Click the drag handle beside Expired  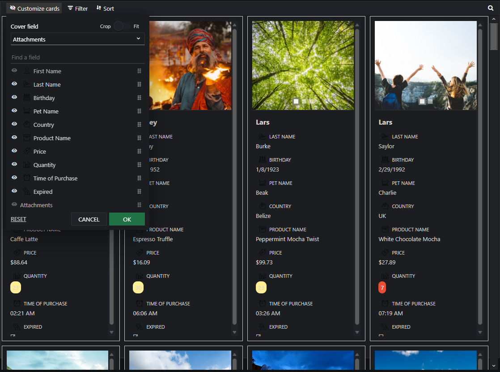140,192
